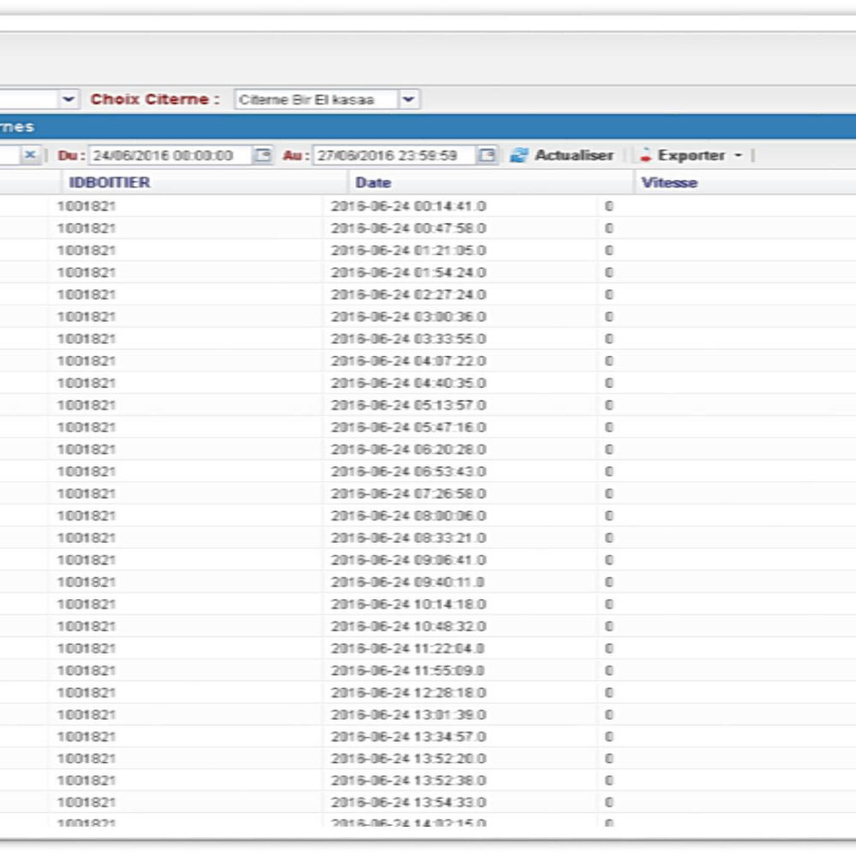Screen dimensions: 856x856
Task: Click the Exporter button label
Action: pos(691,156)
